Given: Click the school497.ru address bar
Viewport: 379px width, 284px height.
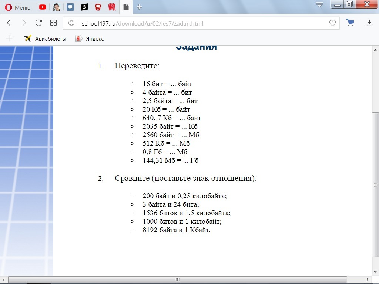Looking at the screenshot, I should pos(201,23).
